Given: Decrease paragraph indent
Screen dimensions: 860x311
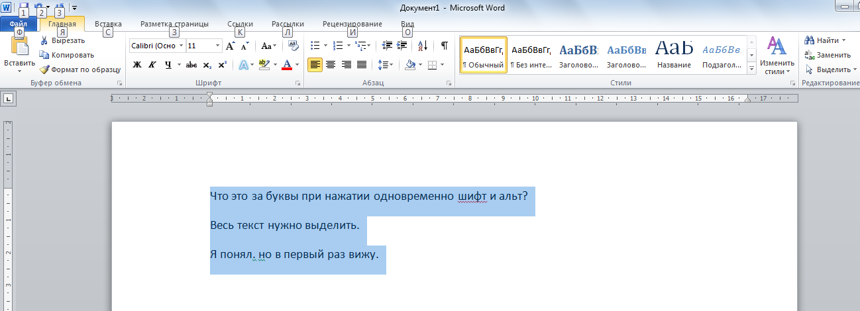Looking at the screenshot, I should pyautogui.click(x=388, y=46).
